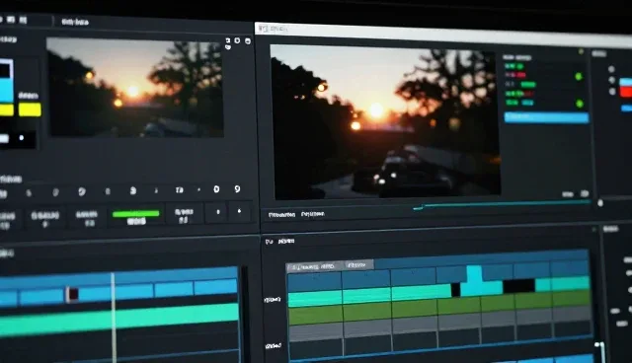Select the cyan color block in the left panel
The width and height of the screenshot is (632, 363).
[6, 90]
